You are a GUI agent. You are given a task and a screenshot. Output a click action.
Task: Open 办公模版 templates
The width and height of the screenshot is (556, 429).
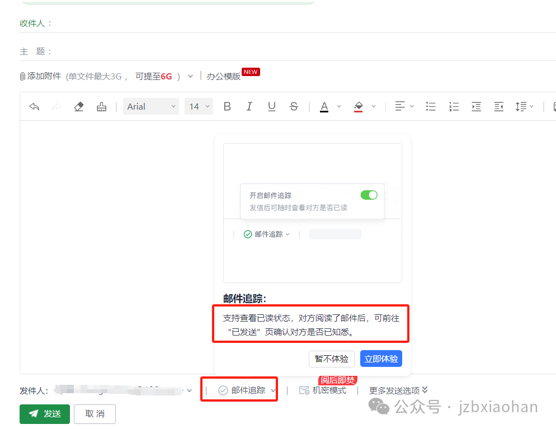223,76
